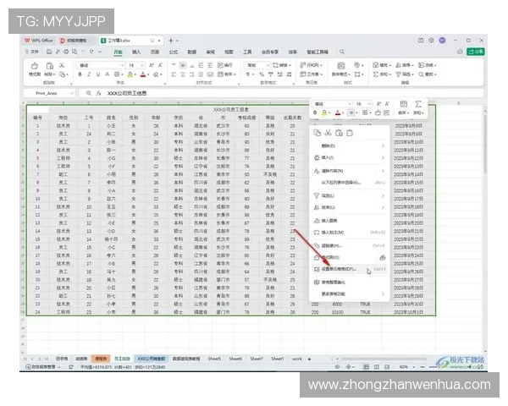Click the ribbon red font color button

click(143, 74)
